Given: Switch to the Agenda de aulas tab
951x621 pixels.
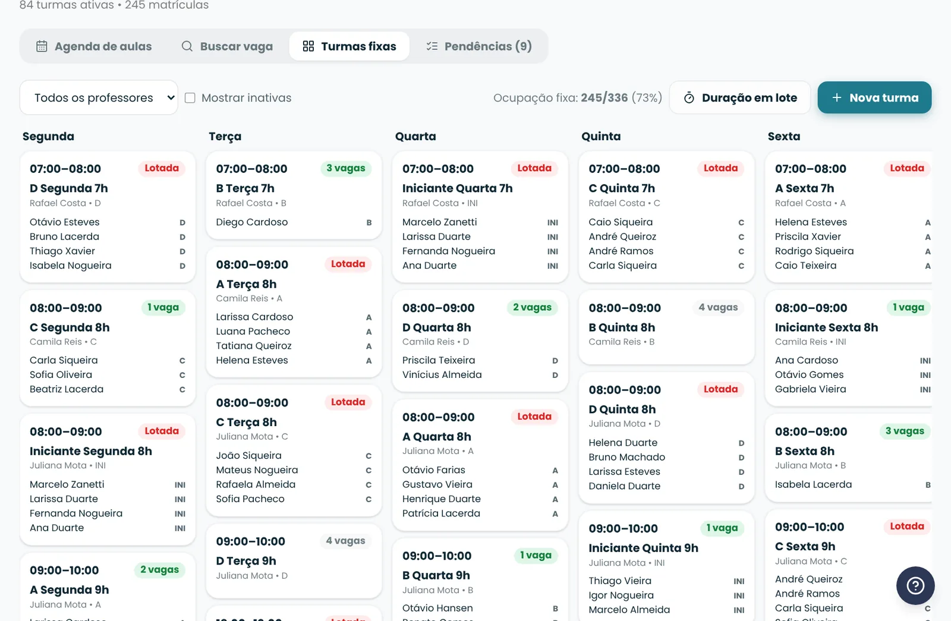Looking at the screenshot, I should [94, 46].
